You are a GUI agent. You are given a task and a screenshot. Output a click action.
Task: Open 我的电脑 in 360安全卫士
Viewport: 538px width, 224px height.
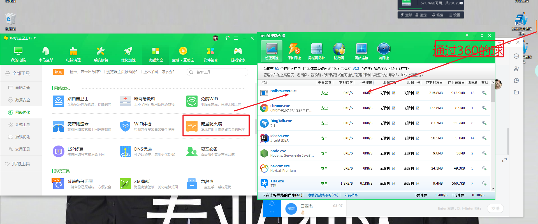[18, 54]
